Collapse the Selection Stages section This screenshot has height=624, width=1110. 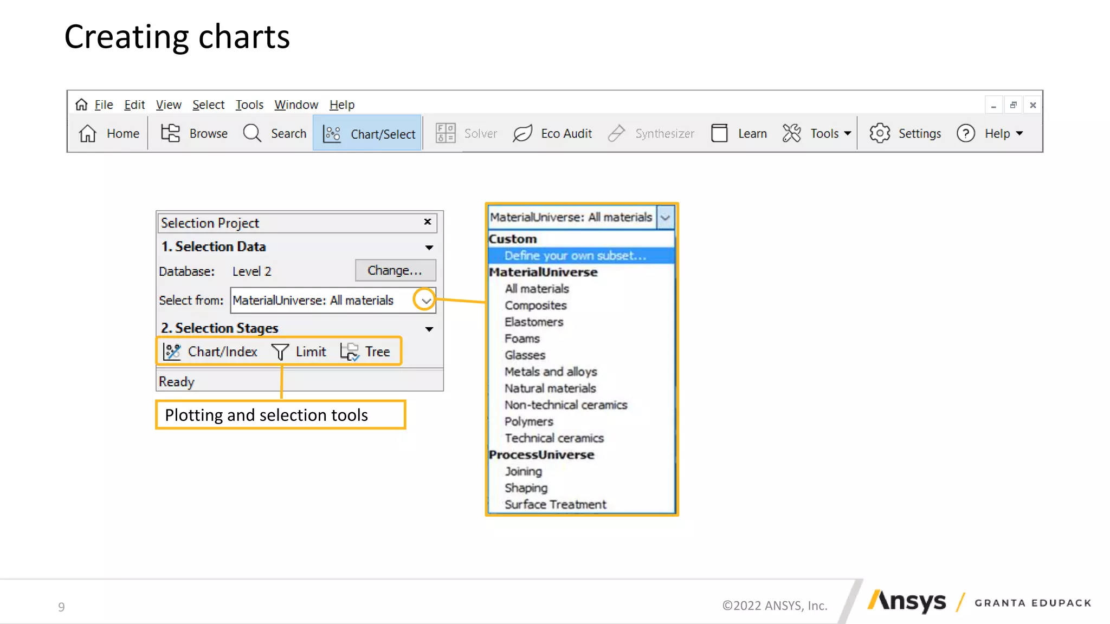(x=429, y=329)
